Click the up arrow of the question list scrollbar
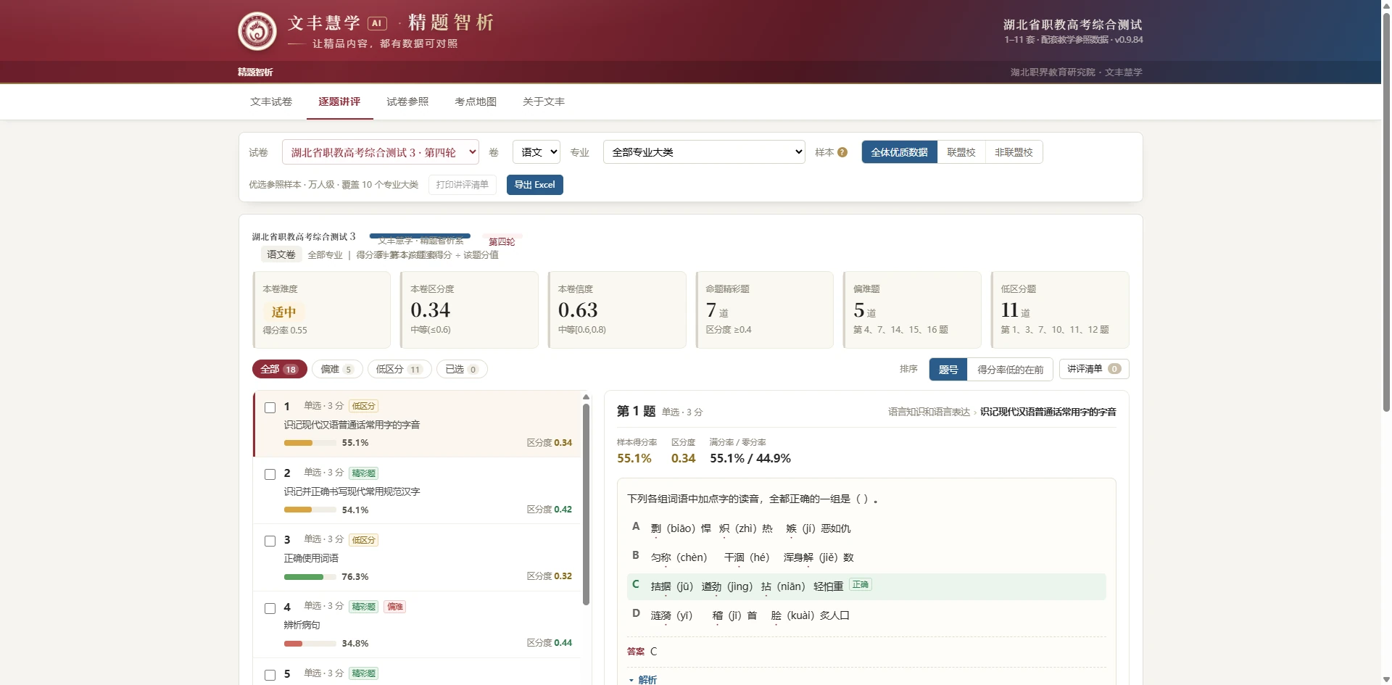This screenshot has width=1392, height=685. 586,397
